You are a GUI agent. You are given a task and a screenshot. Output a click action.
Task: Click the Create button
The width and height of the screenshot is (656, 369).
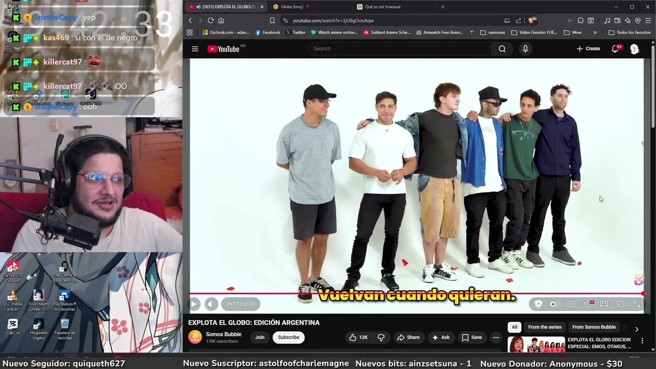pos(588,49)
